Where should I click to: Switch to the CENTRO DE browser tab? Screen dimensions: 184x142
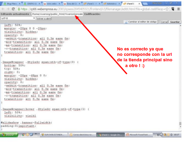click(32, 4)
